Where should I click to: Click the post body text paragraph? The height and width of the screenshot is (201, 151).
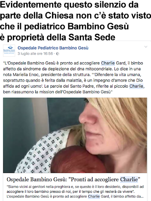pyautogui.click(x=74, y=78)
